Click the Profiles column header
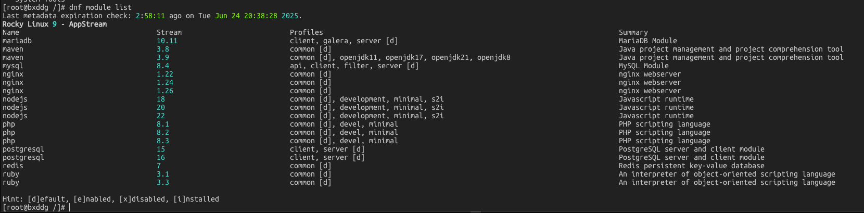 click(x=307, y=32)
